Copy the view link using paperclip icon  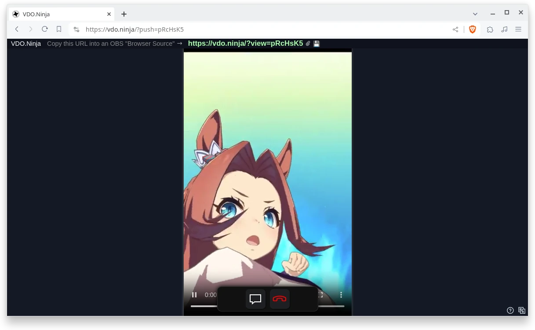(x=308, y=44)
